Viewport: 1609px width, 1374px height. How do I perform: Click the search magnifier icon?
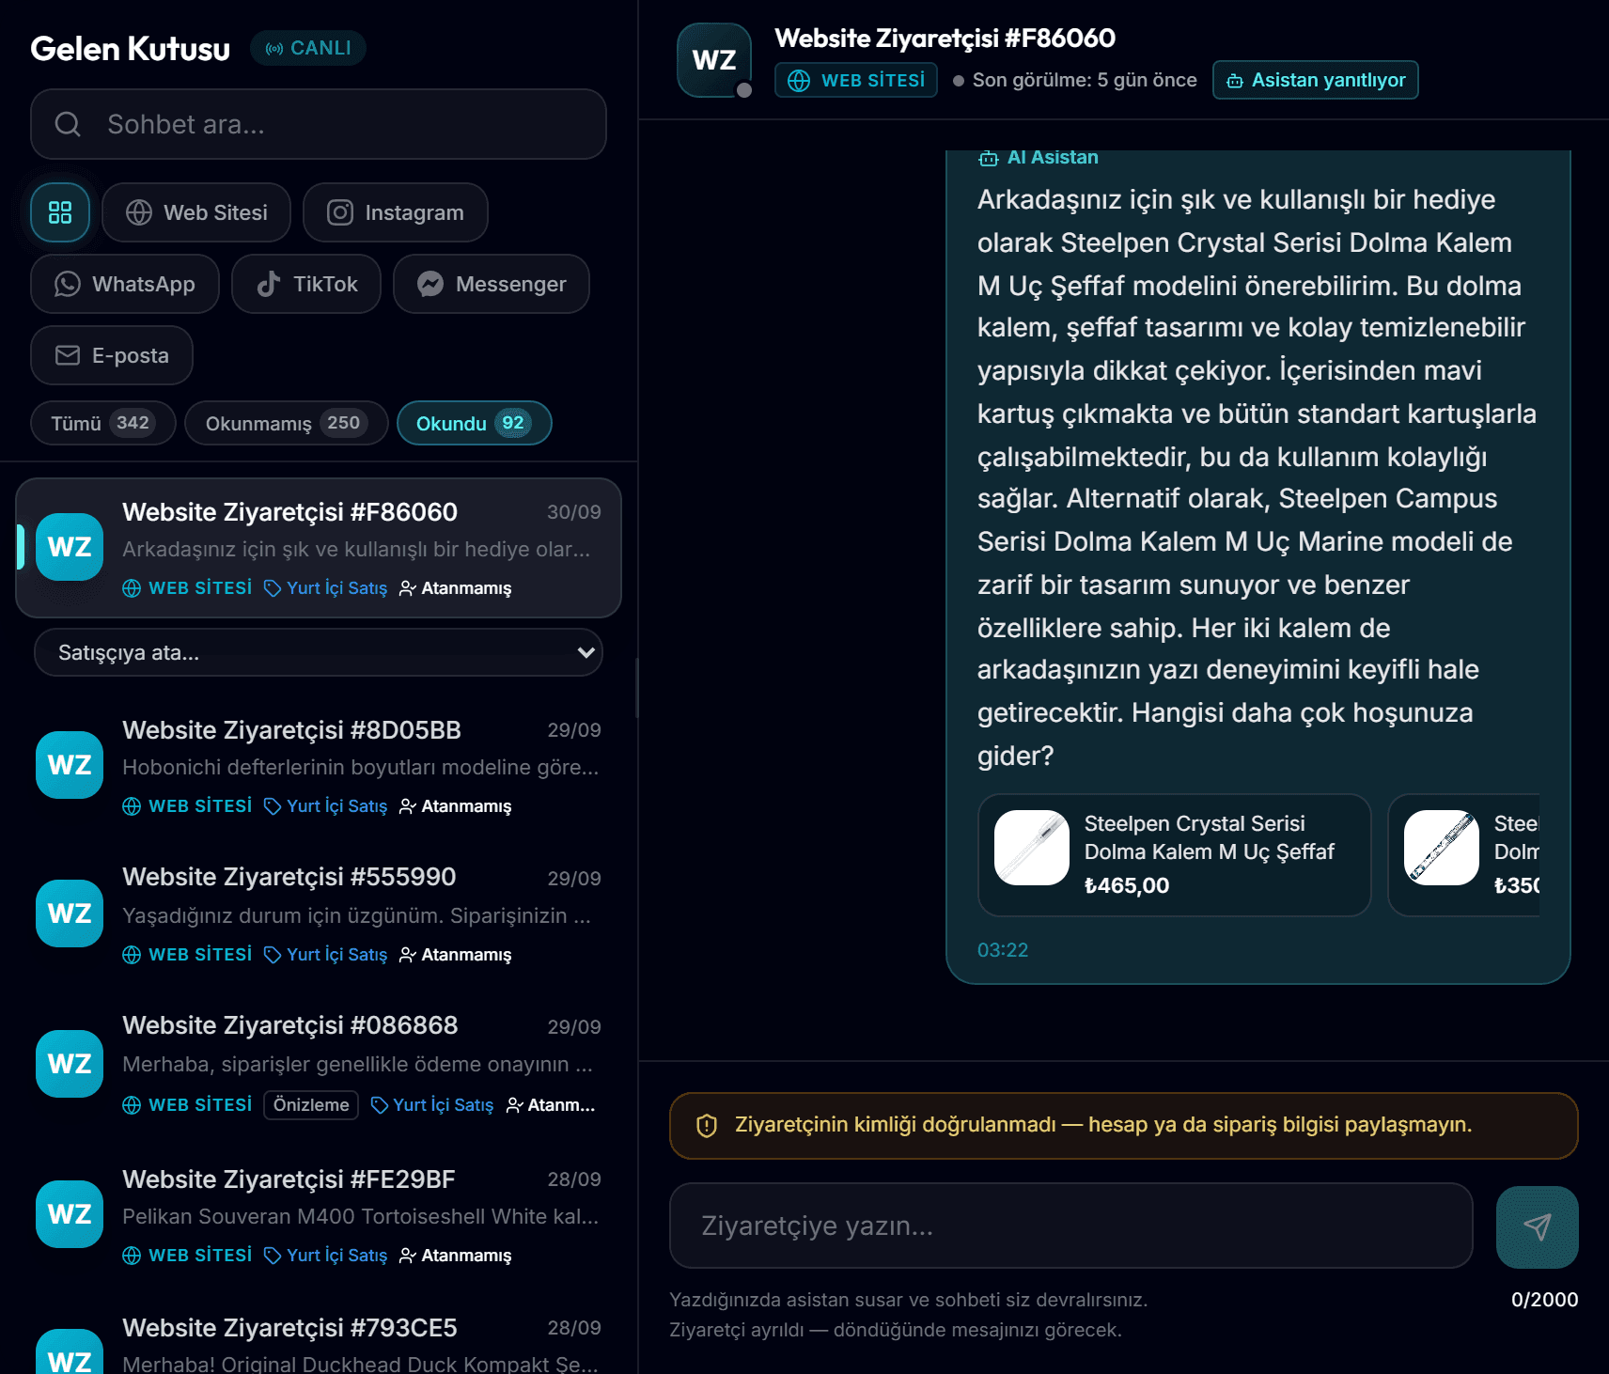[68, 124]
